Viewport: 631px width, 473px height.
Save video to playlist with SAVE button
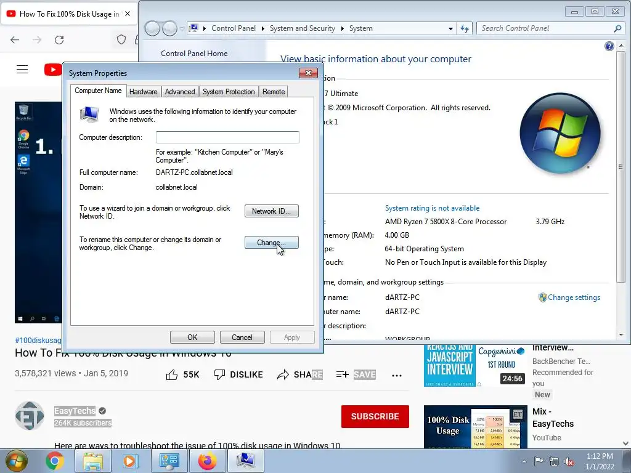[356, 374]
